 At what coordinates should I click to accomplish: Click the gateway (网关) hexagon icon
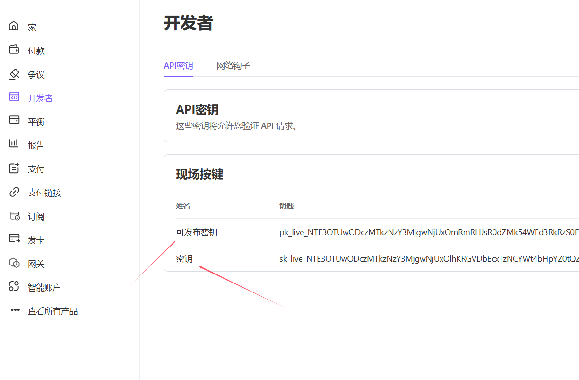(x=14, y=263)
